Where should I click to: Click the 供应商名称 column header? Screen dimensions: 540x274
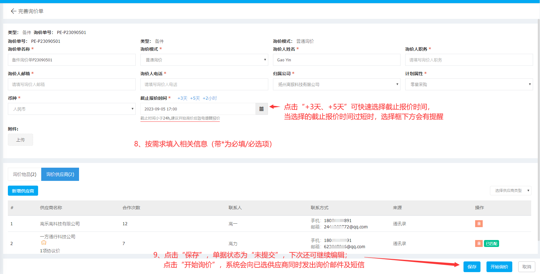(51, 208)
